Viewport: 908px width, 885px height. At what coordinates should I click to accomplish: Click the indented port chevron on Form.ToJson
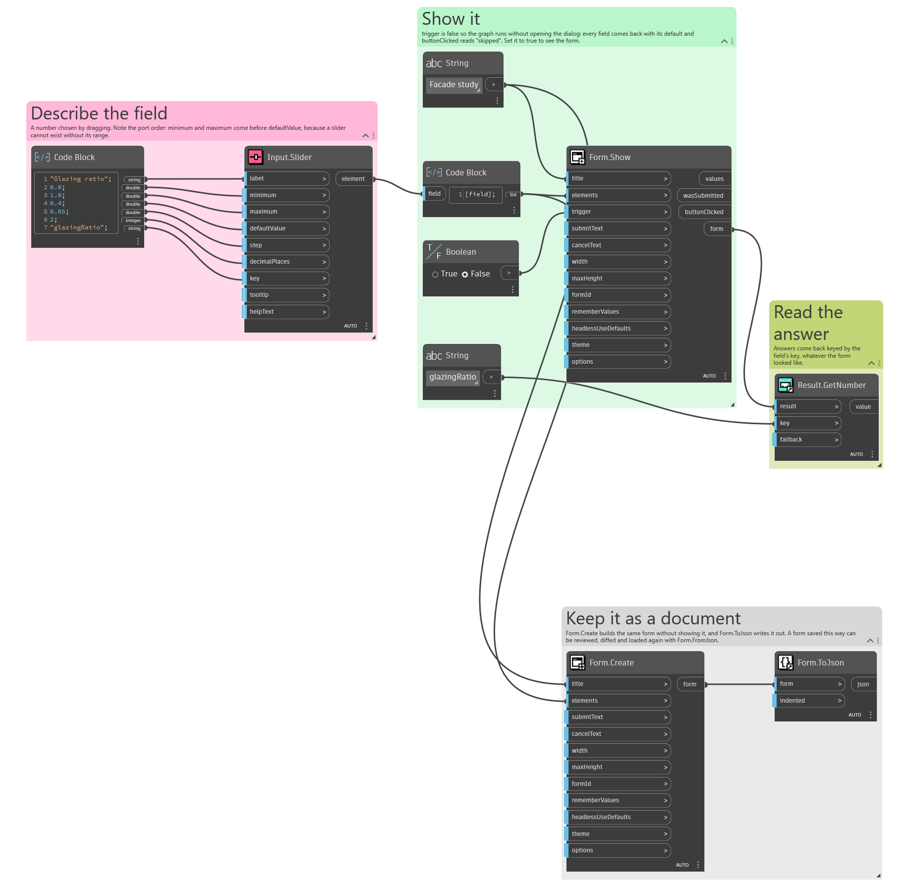840,701
